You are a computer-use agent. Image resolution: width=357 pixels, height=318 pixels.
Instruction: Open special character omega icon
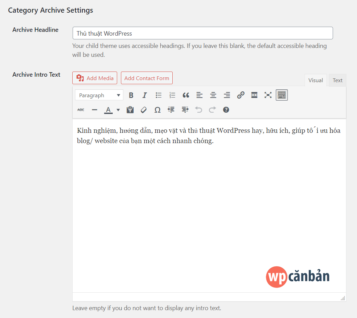click(157, 110)
